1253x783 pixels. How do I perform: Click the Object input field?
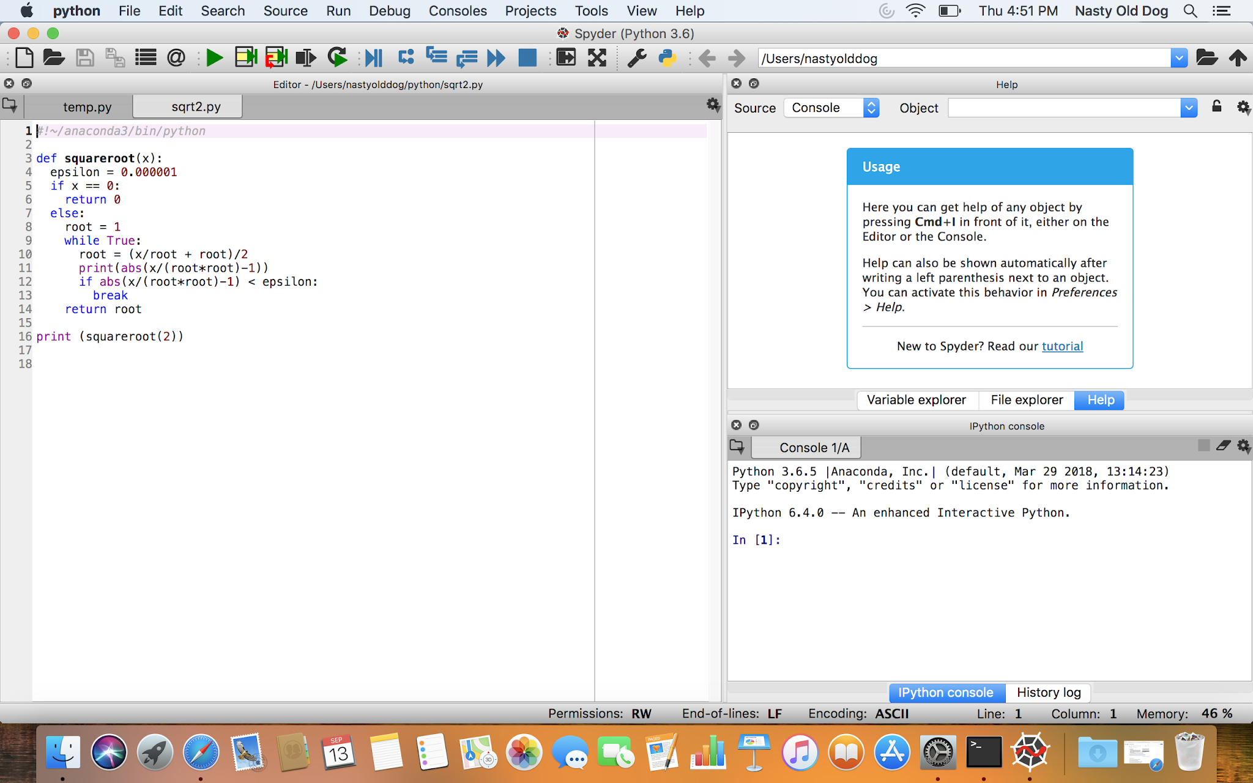pyautogui.click(x=1063, y=108)
